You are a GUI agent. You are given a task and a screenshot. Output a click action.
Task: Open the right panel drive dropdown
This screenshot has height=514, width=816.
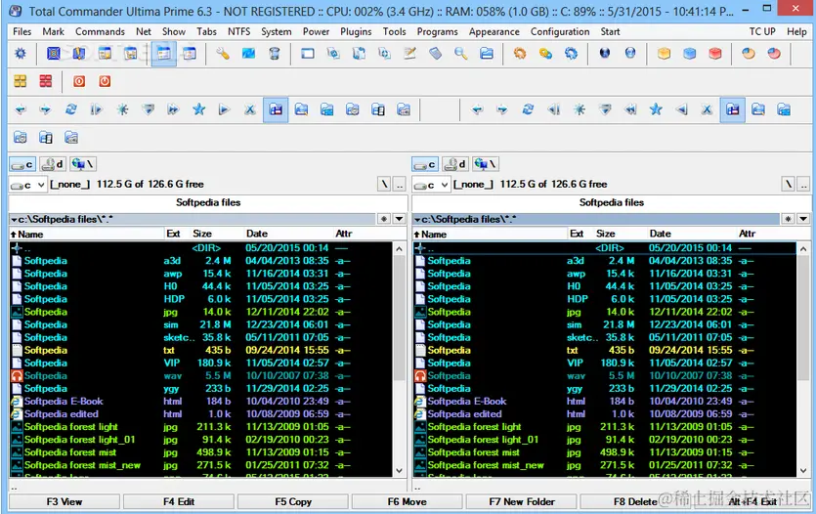pos(431,185)
